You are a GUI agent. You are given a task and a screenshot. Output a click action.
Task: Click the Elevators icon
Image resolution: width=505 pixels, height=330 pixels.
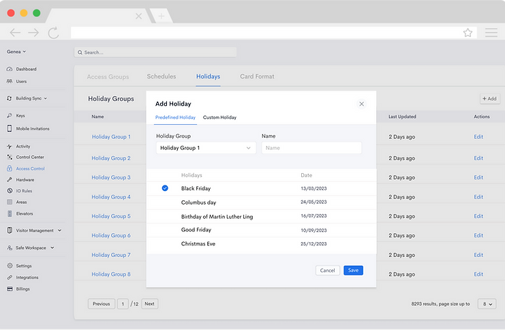[10, 213]
